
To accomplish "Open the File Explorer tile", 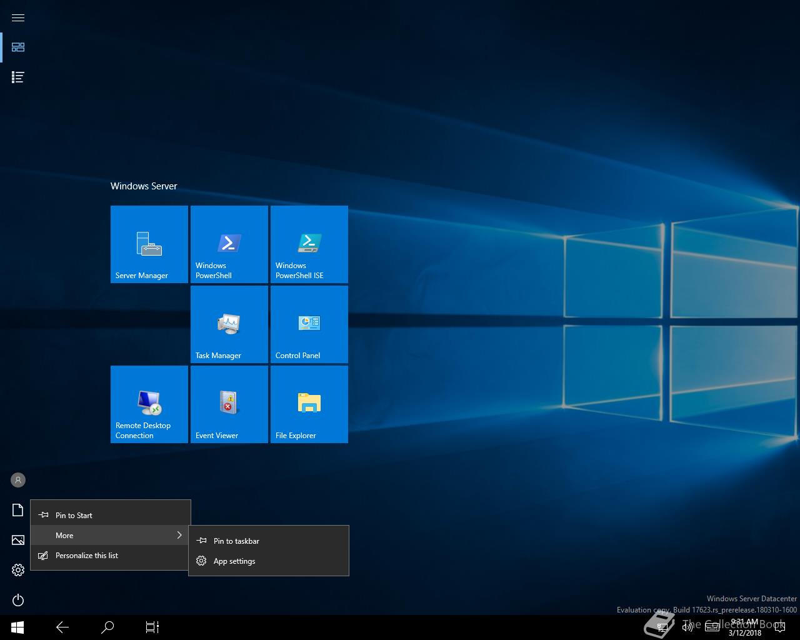I will [309, 404].
